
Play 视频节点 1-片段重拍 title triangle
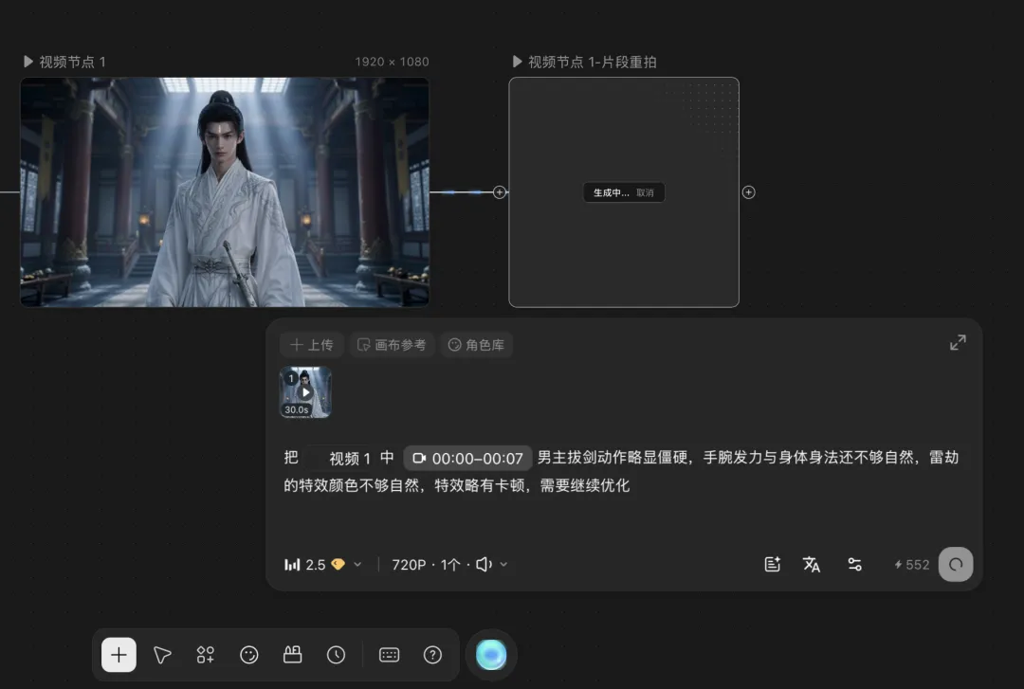pos(518,62)
